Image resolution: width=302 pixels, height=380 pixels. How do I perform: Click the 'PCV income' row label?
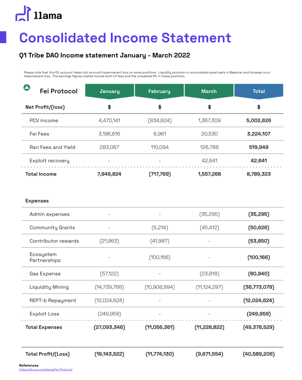(x=44, y=120)
